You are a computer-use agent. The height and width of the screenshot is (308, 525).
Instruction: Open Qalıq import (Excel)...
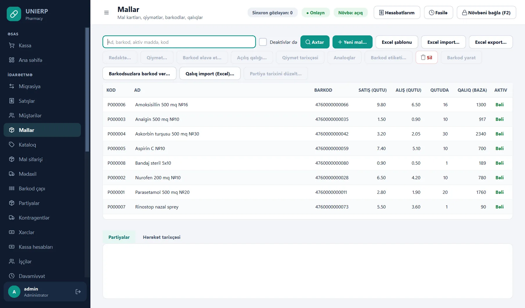(210, 74)
